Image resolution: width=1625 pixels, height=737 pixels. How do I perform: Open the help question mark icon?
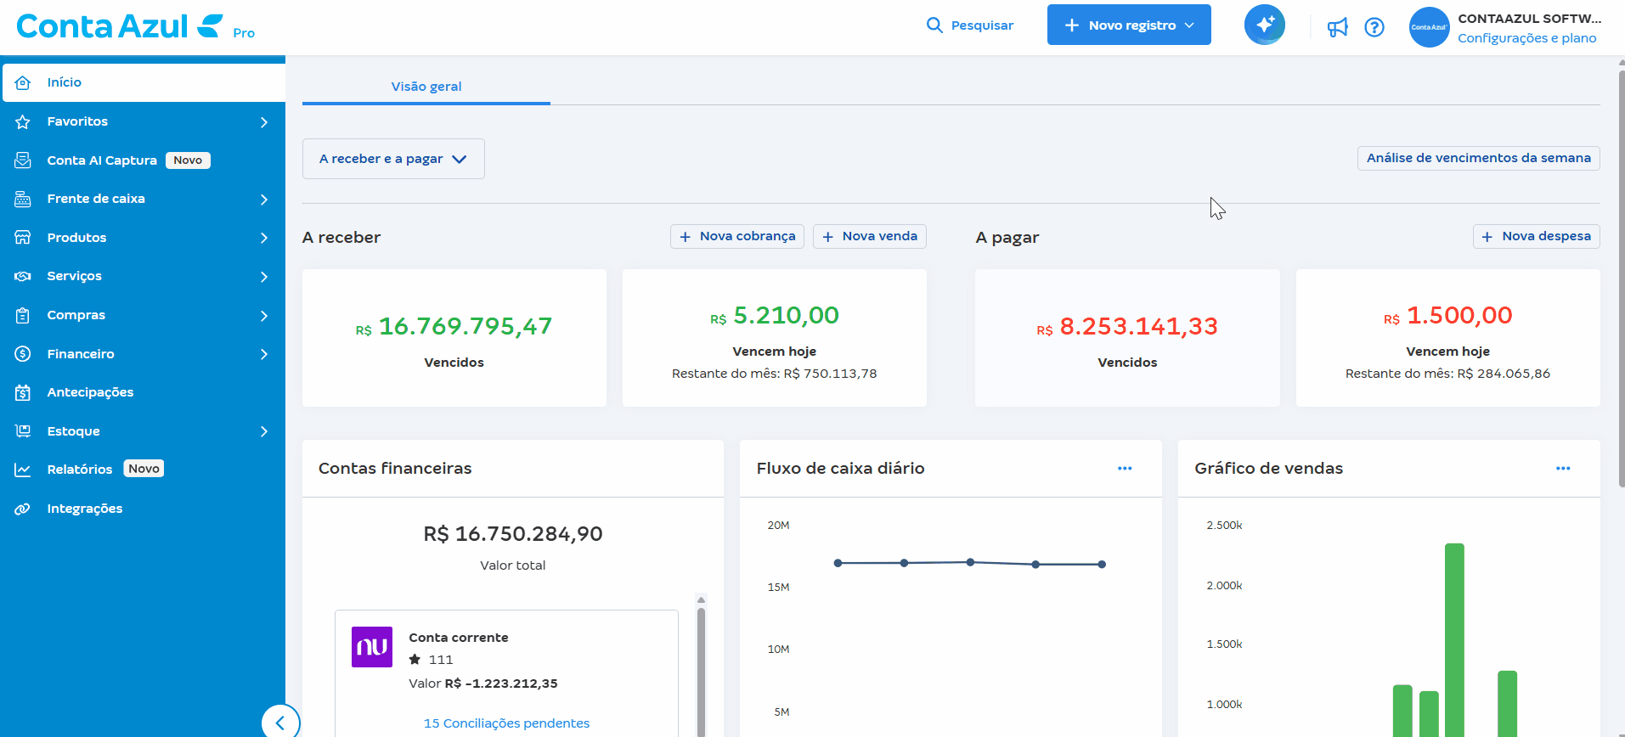(x=1374, y=27)
